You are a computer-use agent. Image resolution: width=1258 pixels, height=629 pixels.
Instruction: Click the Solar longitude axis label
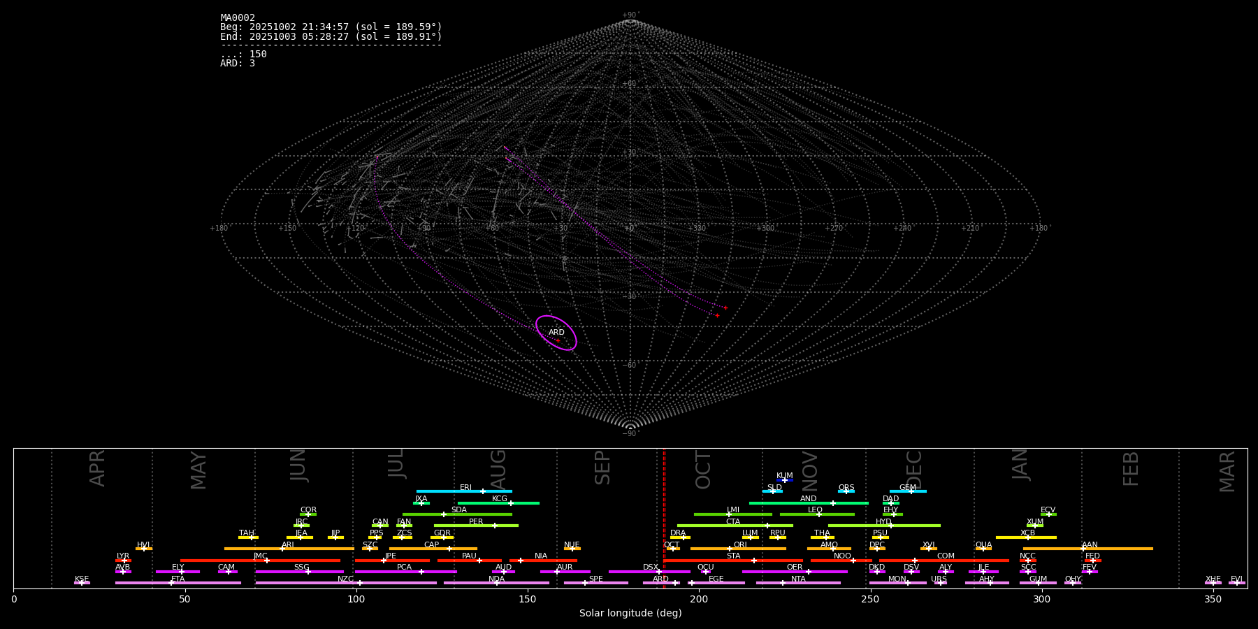630,614
